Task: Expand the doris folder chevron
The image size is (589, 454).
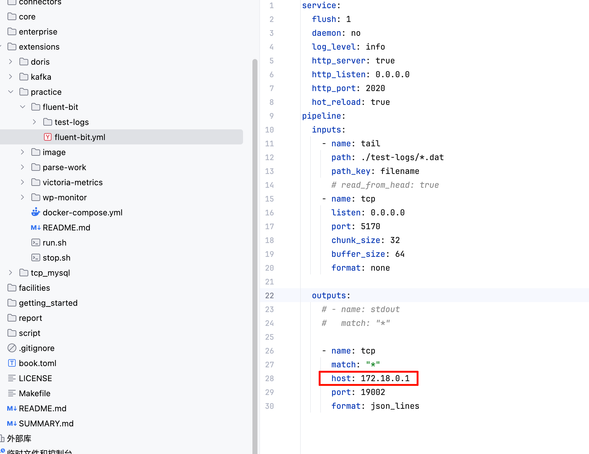Action: point(11,62)
